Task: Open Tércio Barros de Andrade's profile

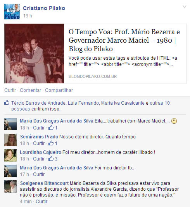Action: coord(38,103)
